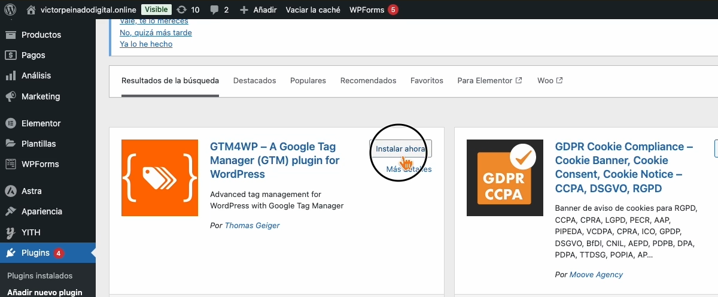Click the Plugins update count badge

coord(59,253)
